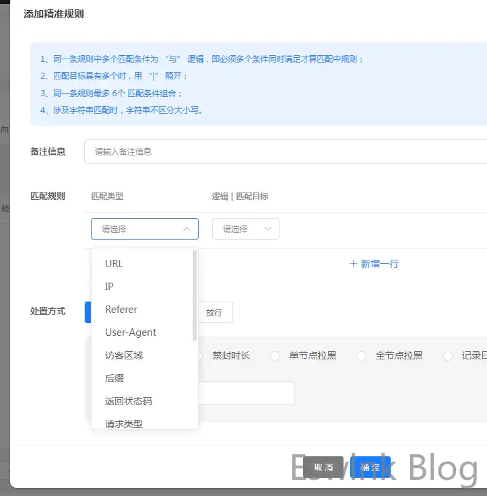The width and height of the screenshot is (487, 496).
Task: Choose URL from the match type list
Action: click(115, 264)
